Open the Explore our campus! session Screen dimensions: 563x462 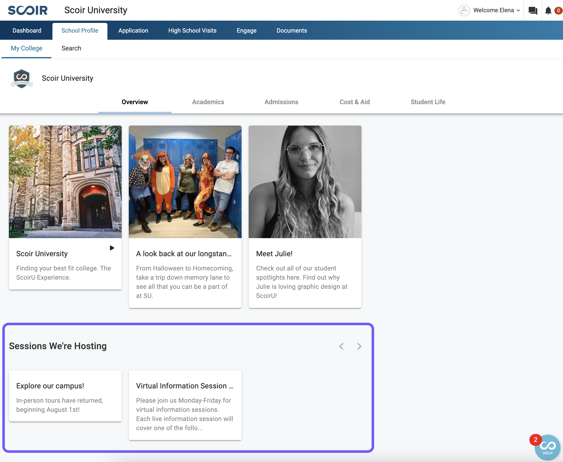[65, 396]
